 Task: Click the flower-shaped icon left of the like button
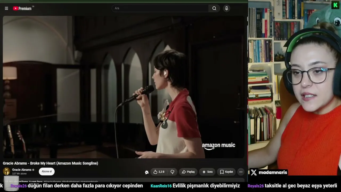coord(147,172)
